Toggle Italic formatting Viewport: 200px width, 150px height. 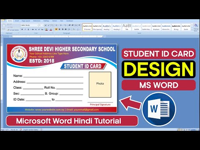pyautogui.click(x=25, y=30)
